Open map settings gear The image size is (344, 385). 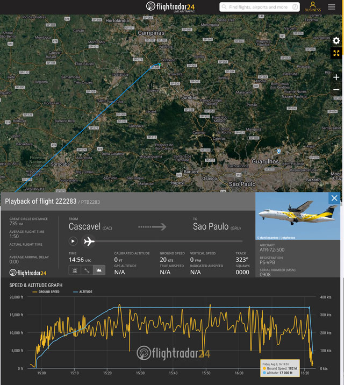coord(336,41)
